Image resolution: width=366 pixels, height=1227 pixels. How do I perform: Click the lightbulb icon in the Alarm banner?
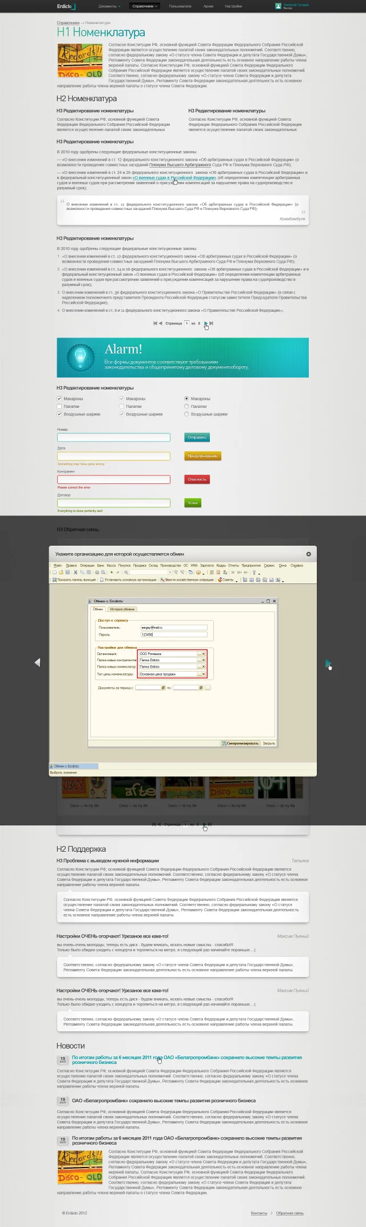[x=81, y=358]
